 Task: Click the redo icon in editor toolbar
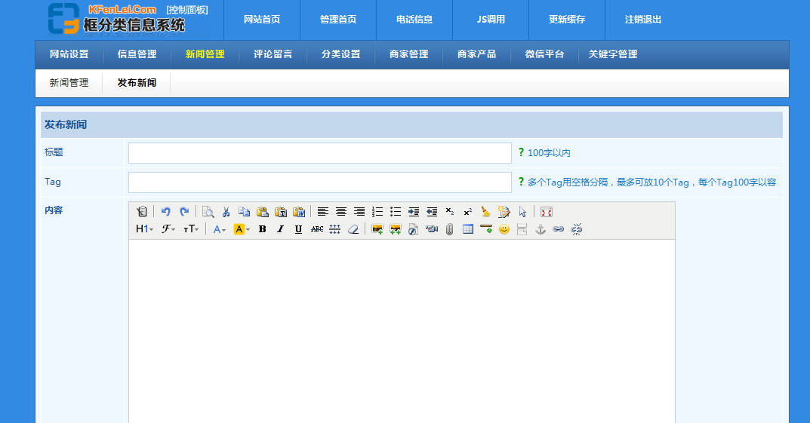point(184,212)
